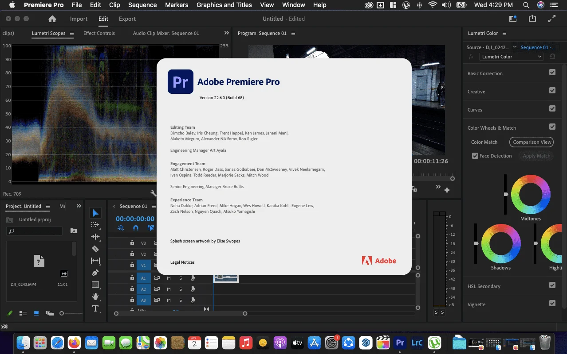Click the Comparison View button
This screenshot has height=354, width=567.
(532, 142)
